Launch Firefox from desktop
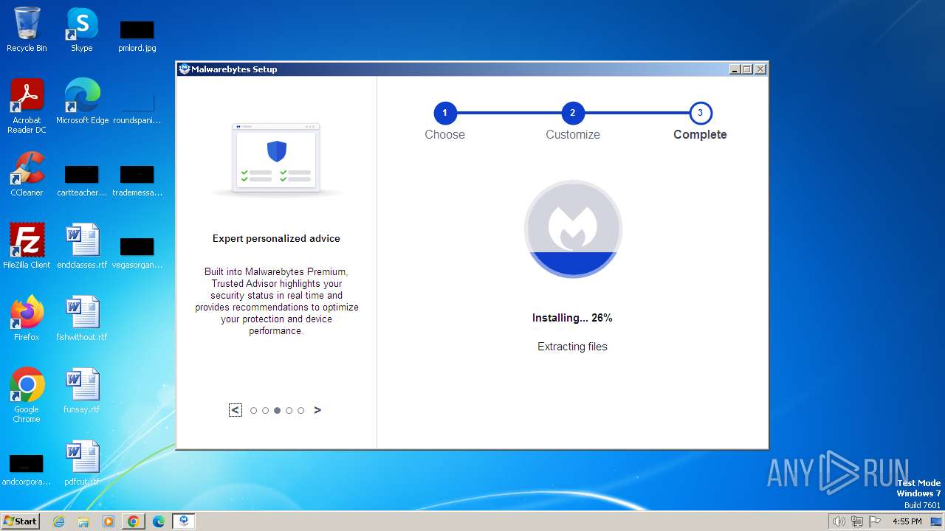 pyautogui.click(x=27, y=319)
